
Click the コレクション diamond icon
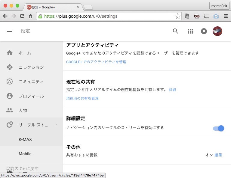pyautogui.click(x=10, y=67)
